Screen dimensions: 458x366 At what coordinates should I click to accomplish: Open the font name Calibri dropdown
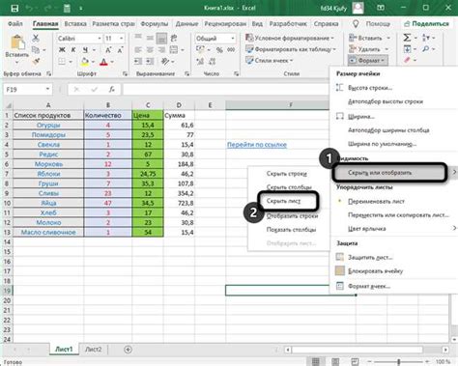coord(100,39)
